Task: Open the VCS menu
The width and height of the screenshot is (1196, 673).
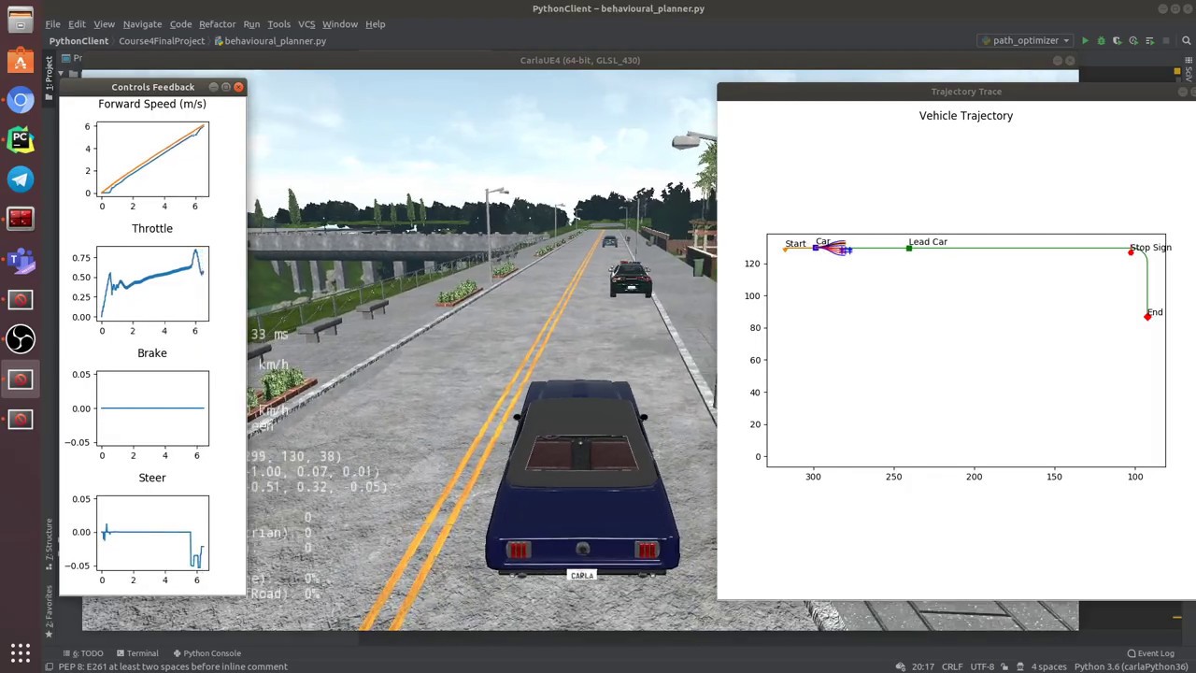Action: (x=306, y=24)
